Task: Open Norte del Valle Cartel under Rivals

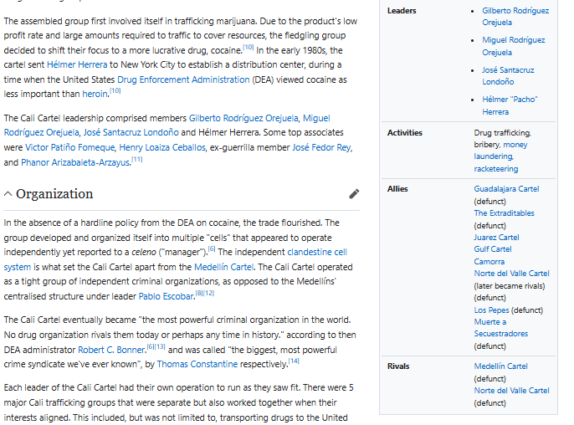Action: click(511, 391)
